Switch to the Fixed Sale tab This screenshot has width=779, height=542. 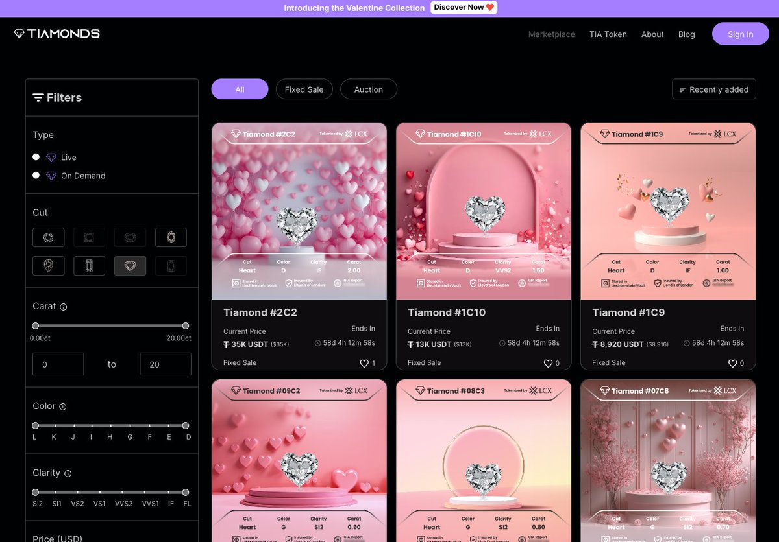click(304, 89)
